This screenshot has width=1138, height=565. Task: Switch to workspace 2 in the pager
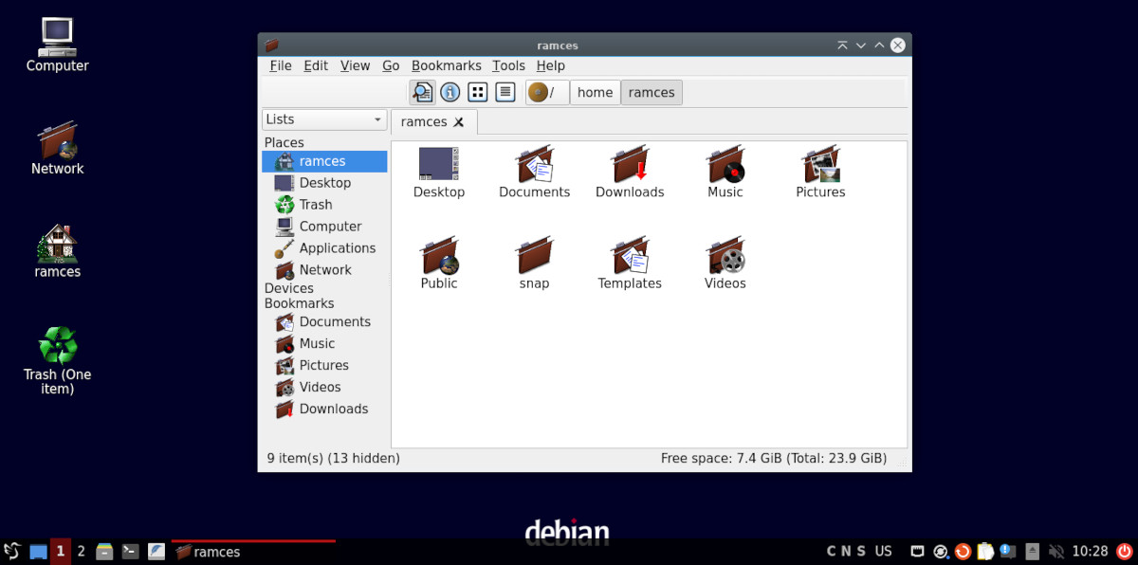point(81,551)
